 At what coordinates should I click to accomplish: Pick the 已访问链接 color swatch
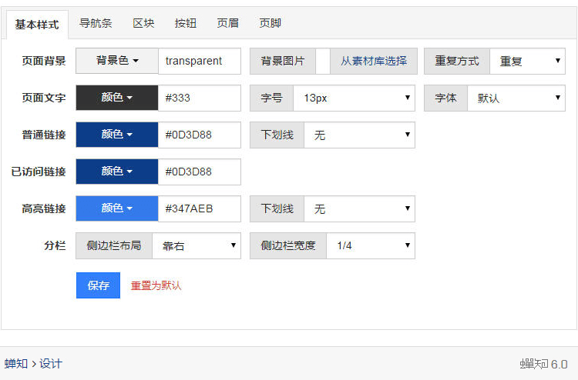[117, 172]
